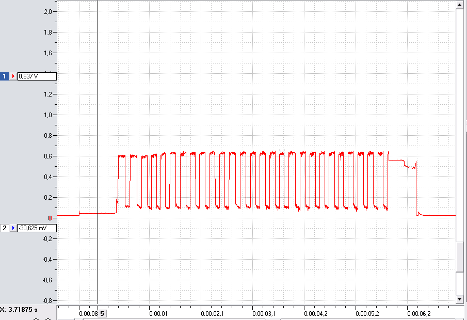Click the -30,625 mV channel 2 value field

37,228
